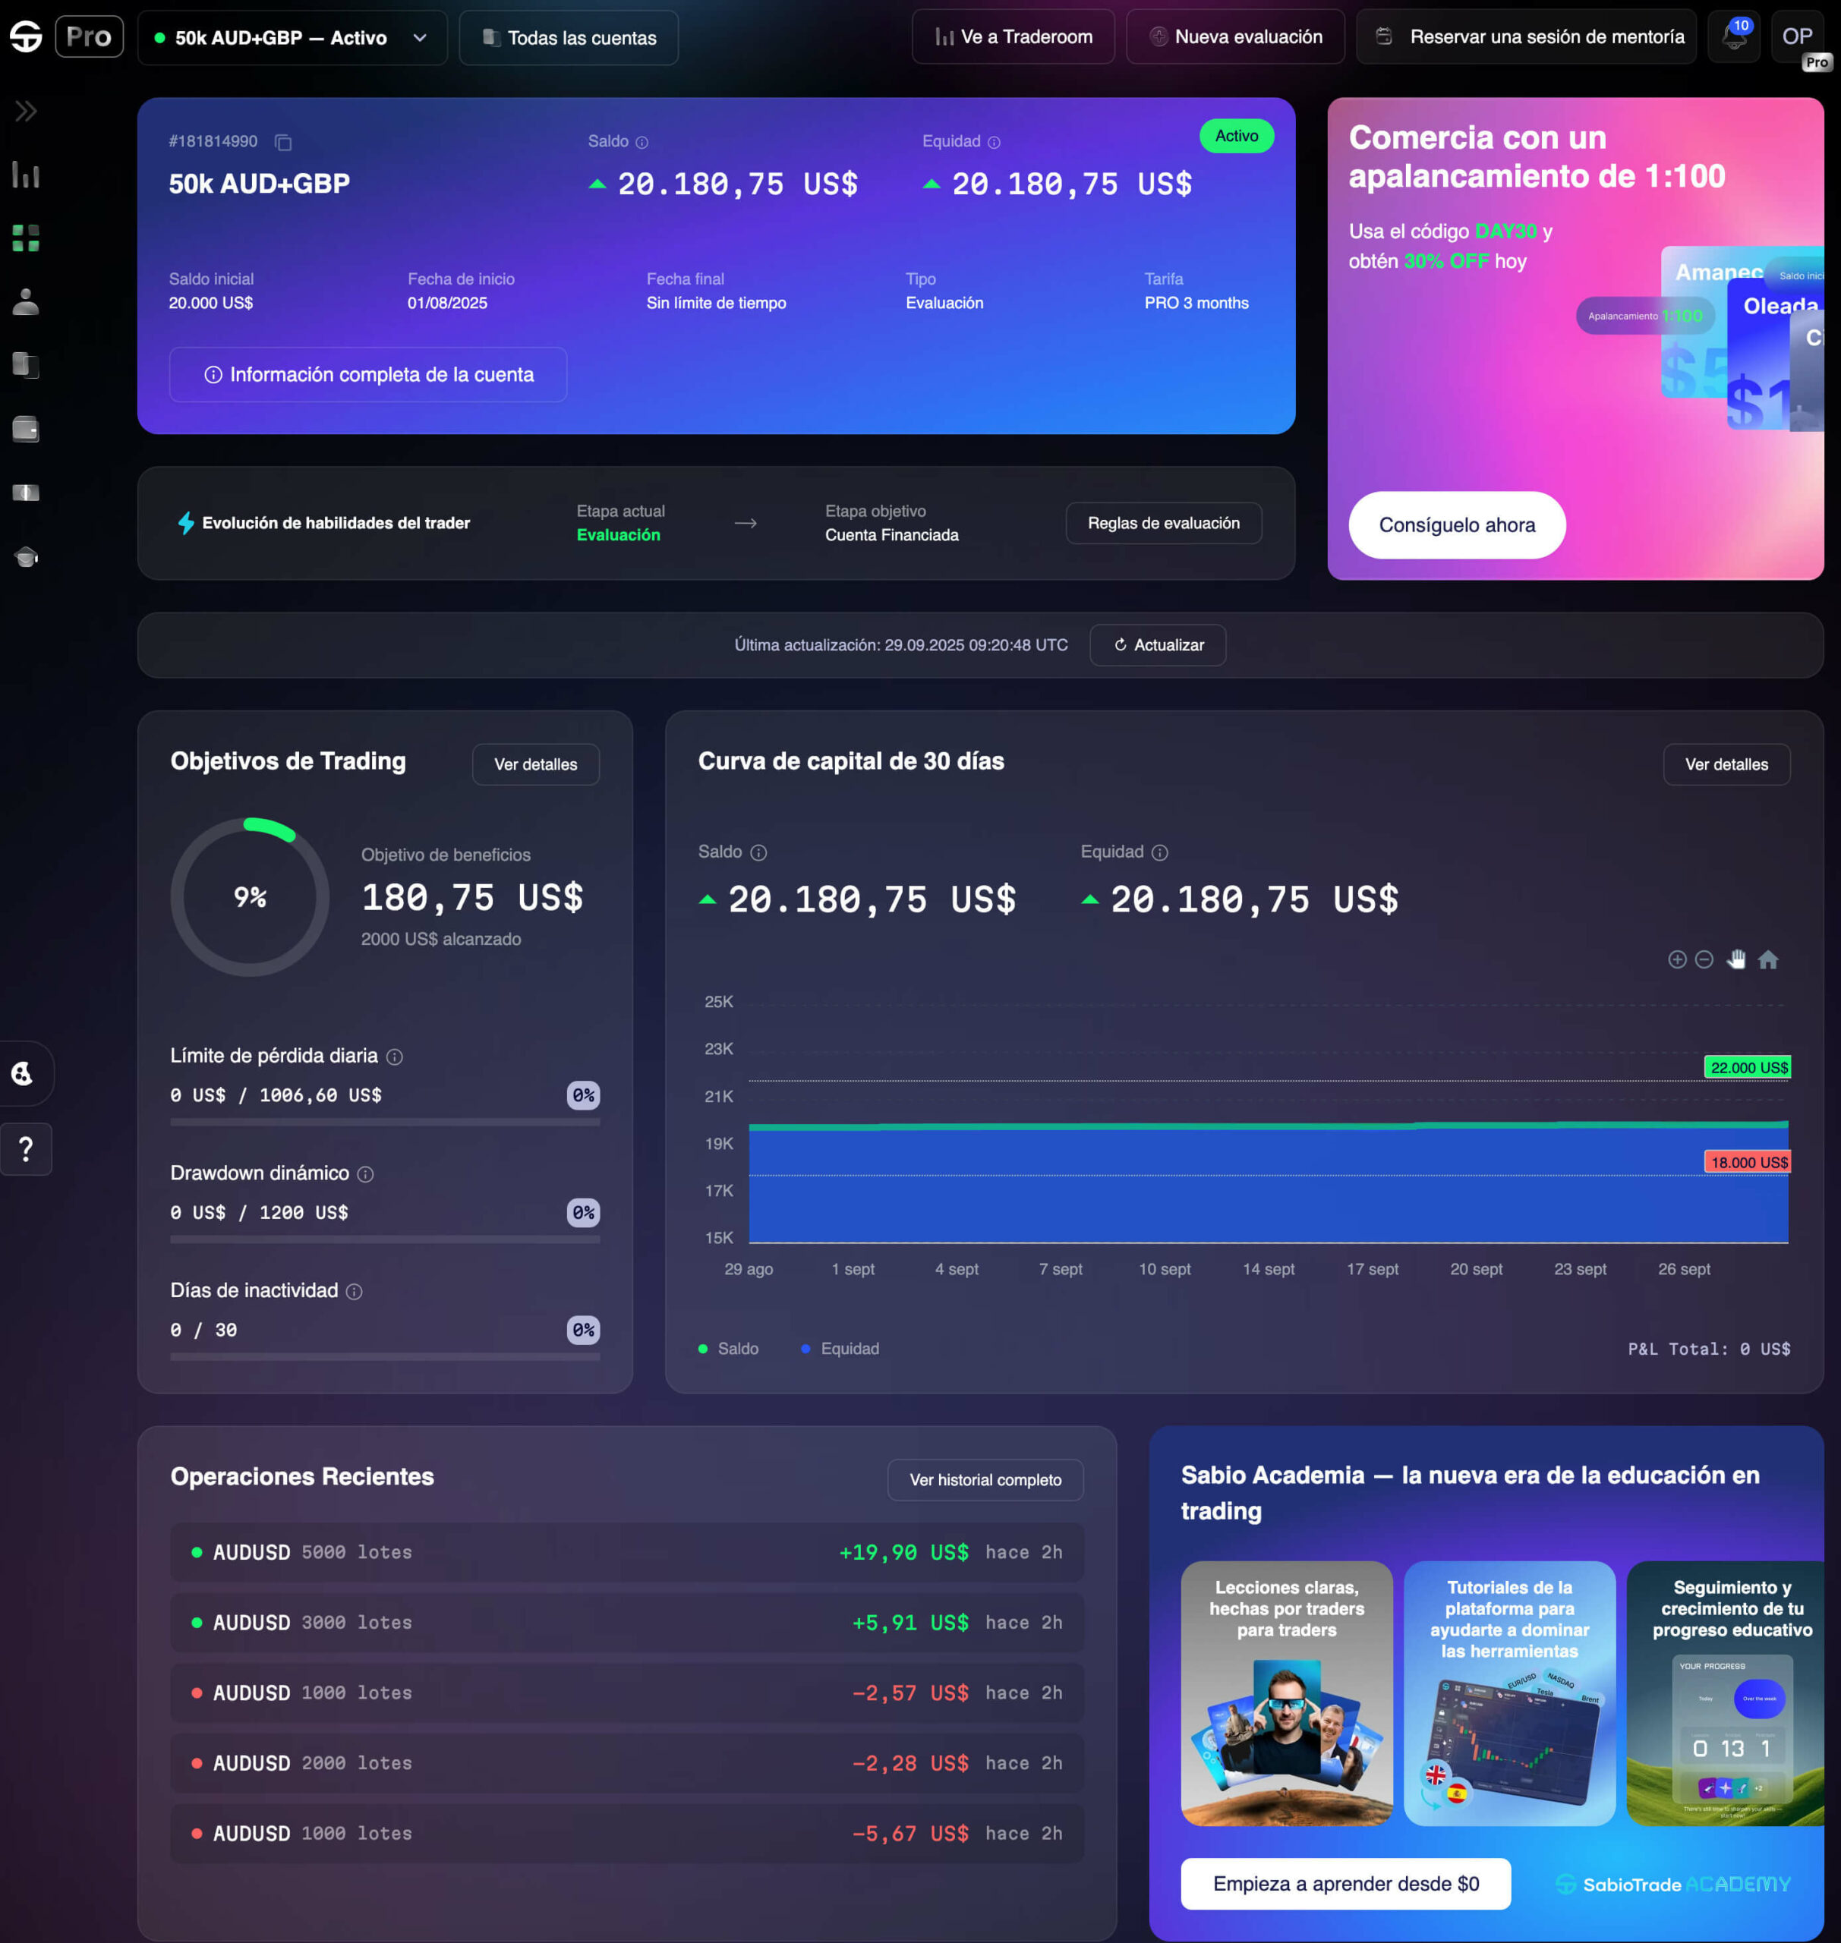Open the dashboard grid icon in sidebar
Image resolution: width=1841 pixels, height=1943 pixels.
[26, 238]
